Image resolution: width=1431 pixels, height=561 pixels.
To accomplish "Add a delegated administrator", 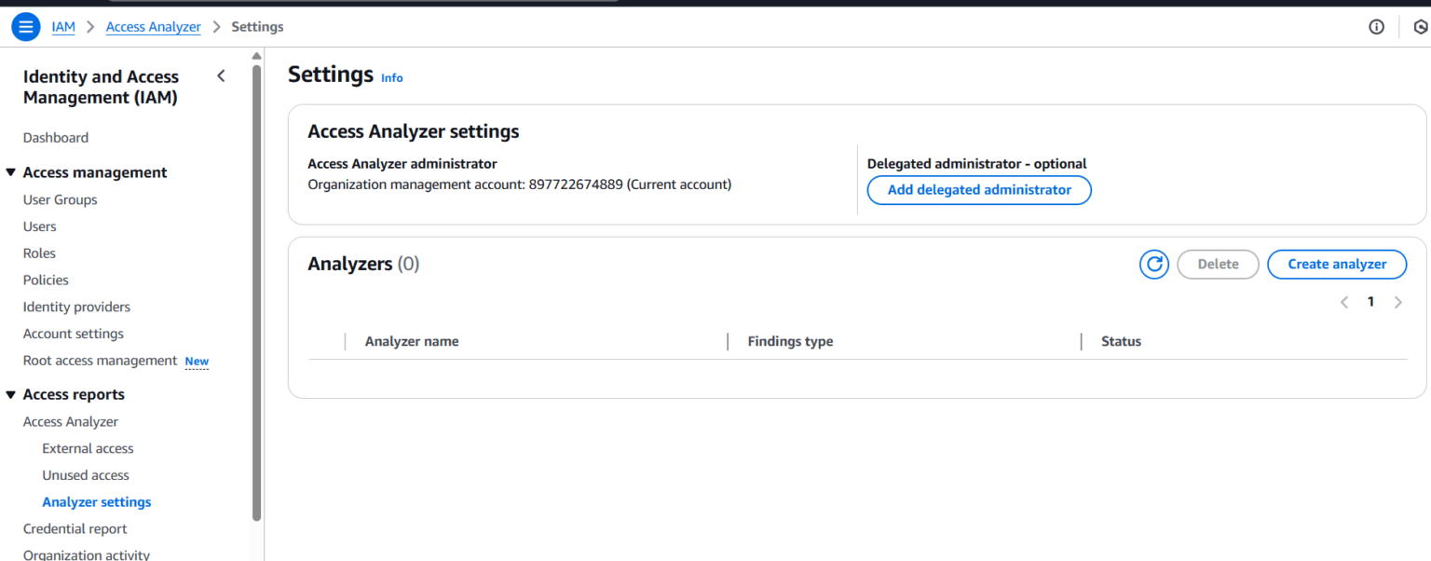I will coord(978,190).
